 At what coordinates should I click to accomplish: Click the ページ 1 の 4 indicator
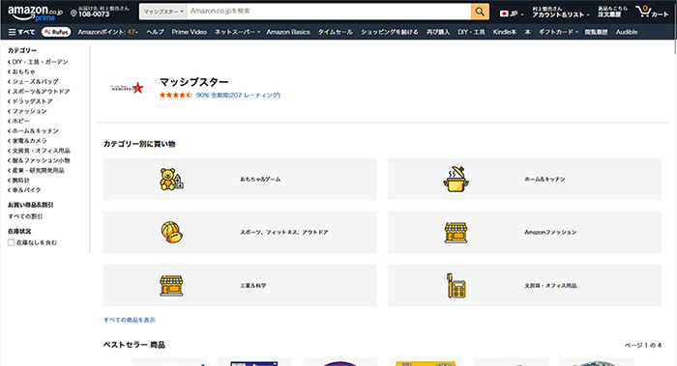coord(643,346)
